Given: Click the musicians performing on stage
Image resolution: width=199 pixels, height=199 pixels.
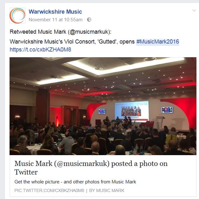Looking at the screenshot, I should pyautogui.click(x=118, y=121).
